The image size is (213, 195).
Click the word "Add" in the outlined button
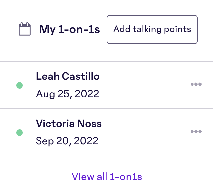122,29
